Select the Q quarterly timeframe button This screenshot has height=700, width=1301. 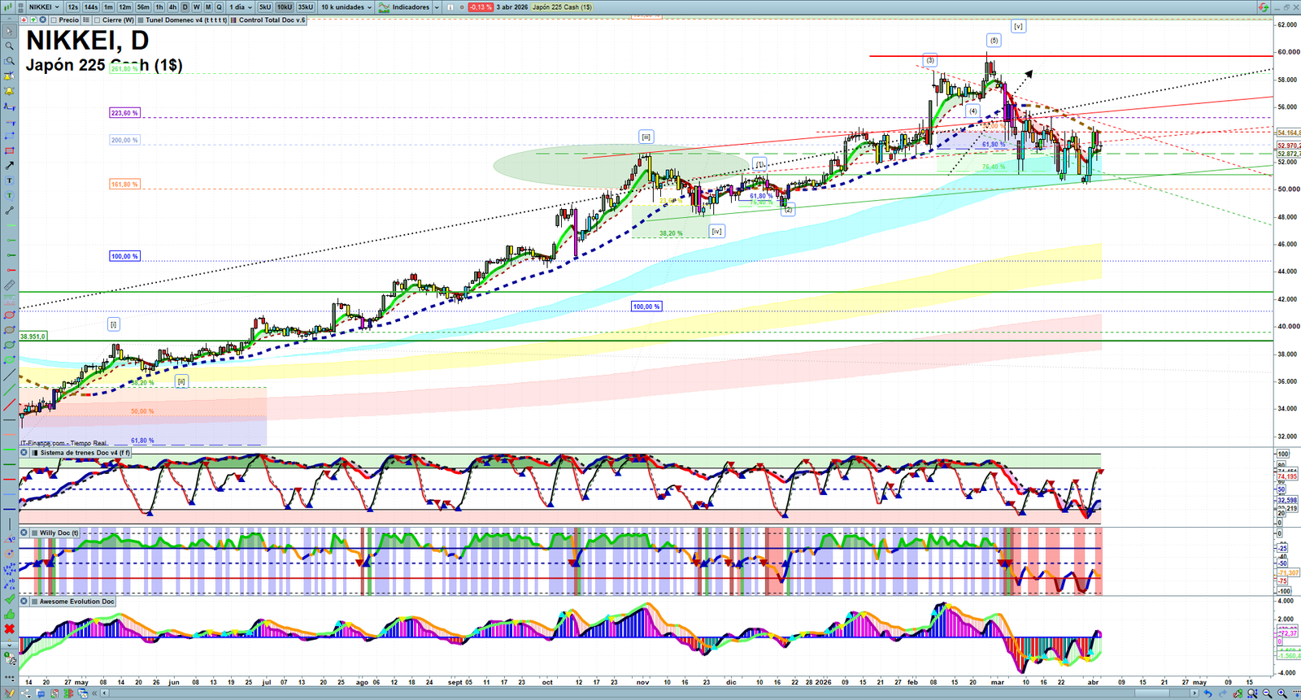pyautogui.click(x=219, y=7)
